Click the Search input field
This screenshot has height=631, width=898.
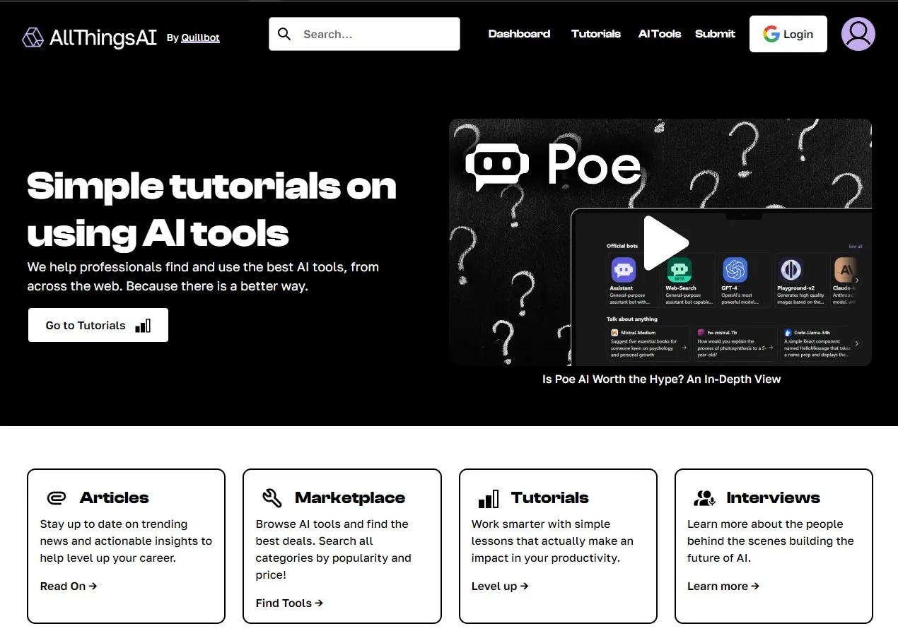pyautogui.click(x=364, y=34)
